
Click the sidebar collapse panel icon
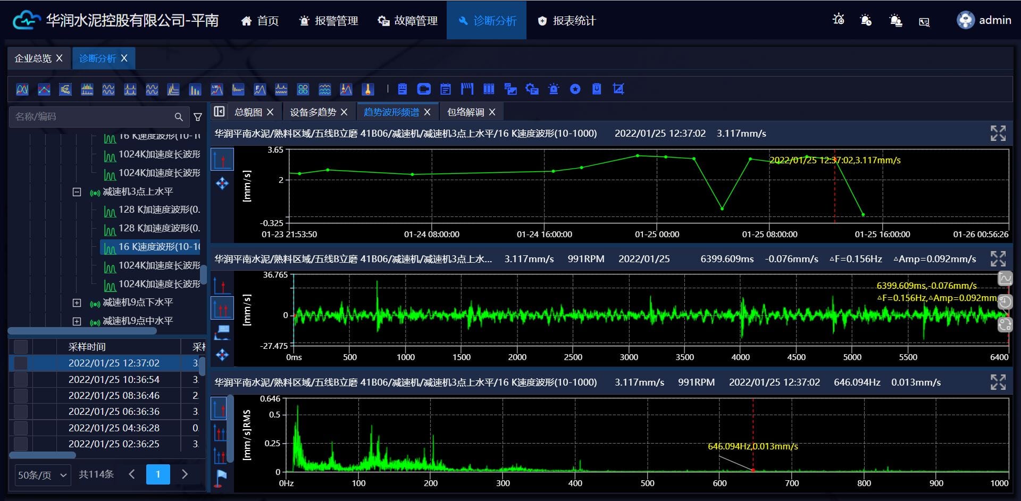coord(219,112)
